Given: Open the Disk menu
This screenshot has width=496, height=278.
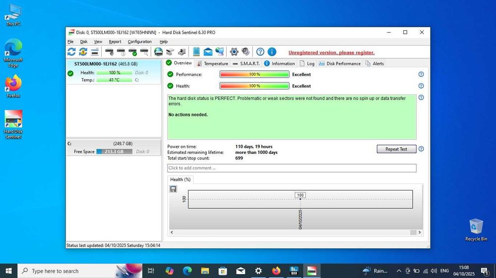Looking at the screenshot, I should (83, 42).
